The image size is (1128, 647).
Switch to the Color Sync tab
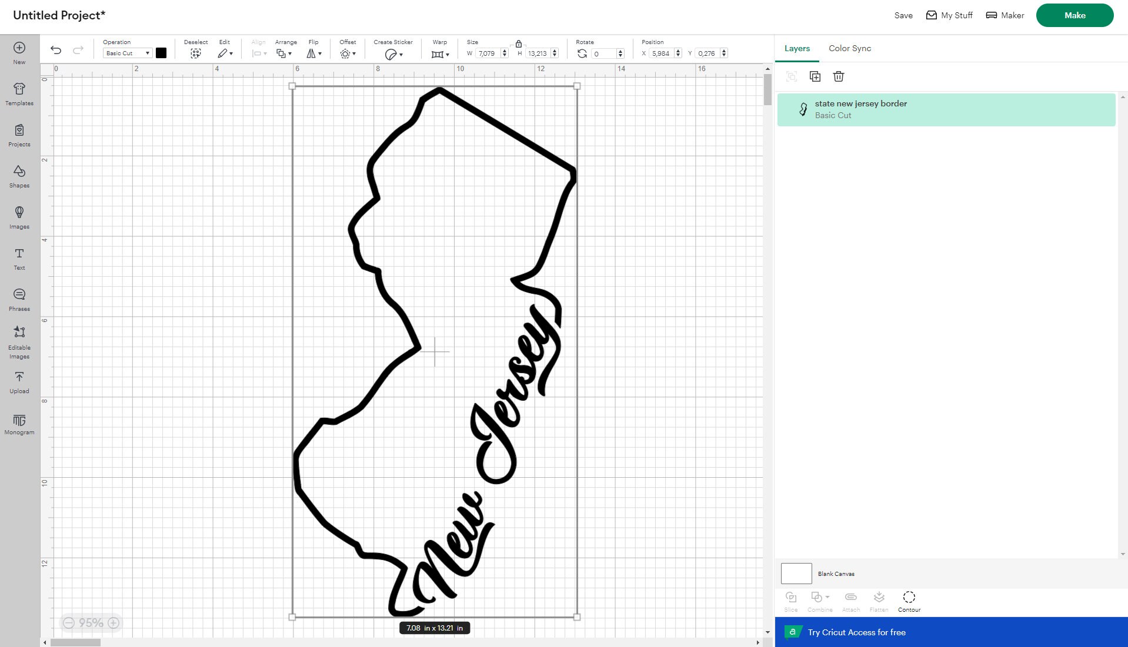[849, 48]
